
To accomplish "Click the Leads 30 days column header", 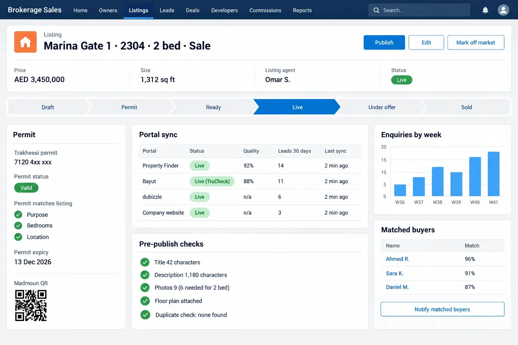I will 294,151.
